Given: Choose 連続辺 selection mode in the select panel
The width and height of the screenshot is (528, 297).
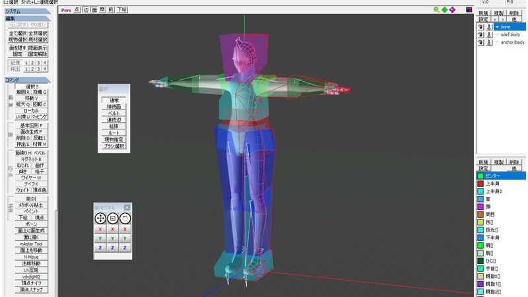Looking at the screenshot, I should [x=114, y=120].
